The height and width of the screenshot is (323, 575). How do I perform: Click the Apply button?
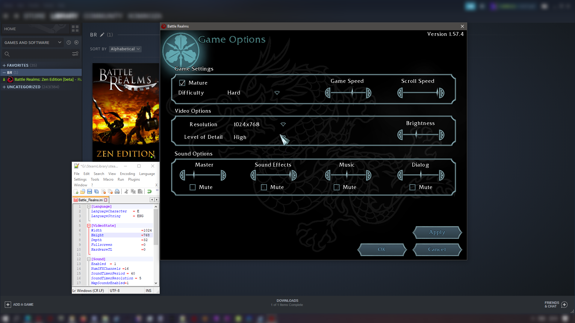(437, 232)
